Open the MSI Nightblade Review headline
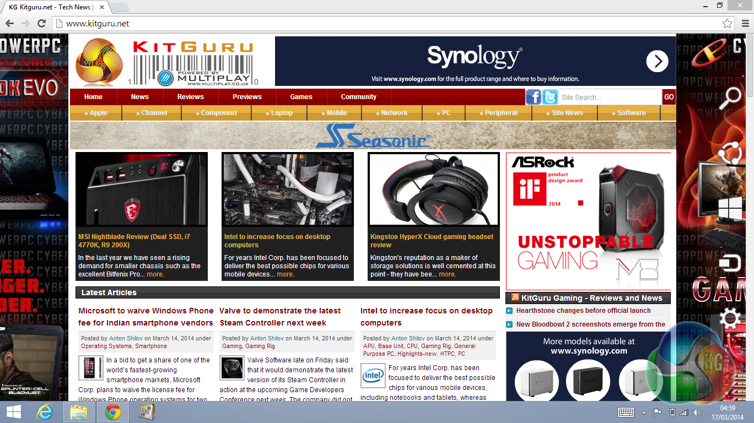This screenshot has height=423, width=754. click(x=134, y=241)
